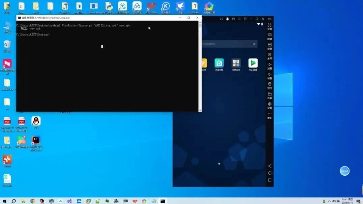The image size is (363, 204).
Task: Open the notification center icon
Action: click(358, 201)
